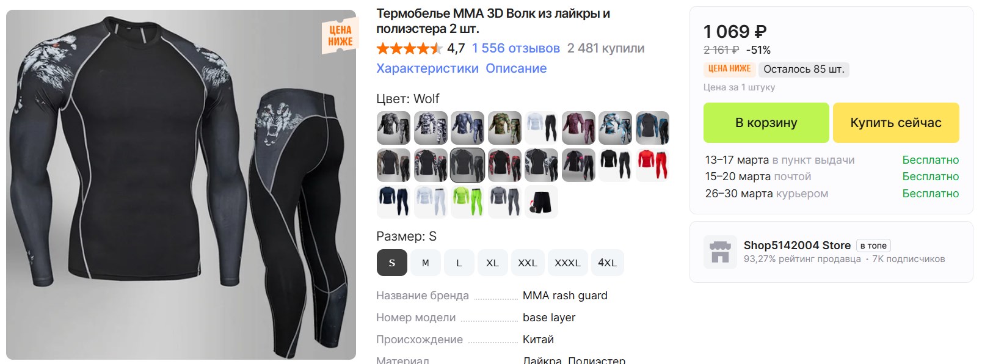Open the Shop5142004 Store seller page
This screenshot has height=364, width=982.
(x=797, y=246)
